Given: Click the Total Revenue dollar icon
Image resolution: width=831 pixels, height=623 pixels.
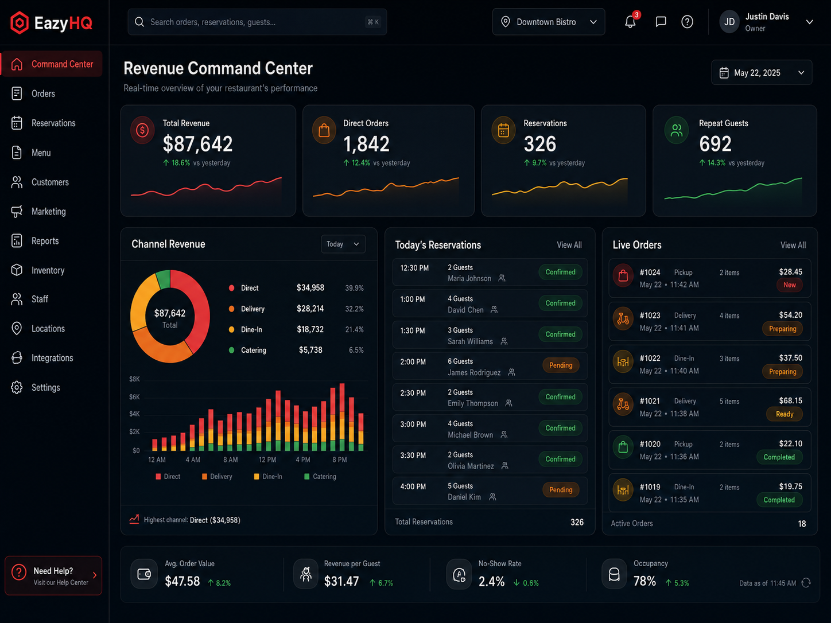Looking at the screenshot, I should point(142,130).
